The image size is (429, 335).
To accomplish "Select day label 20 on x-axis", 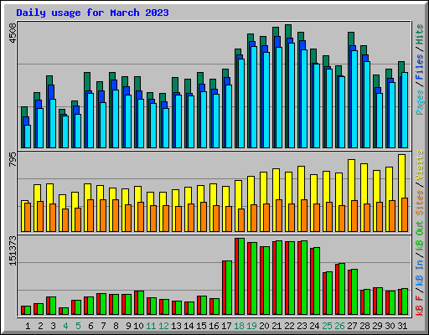I will tap(264, 326).
